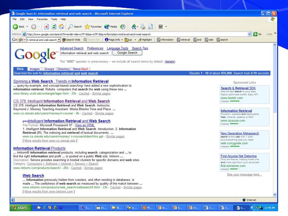Switch to the Images tab

pyautogui.click(x=35, y=69)
